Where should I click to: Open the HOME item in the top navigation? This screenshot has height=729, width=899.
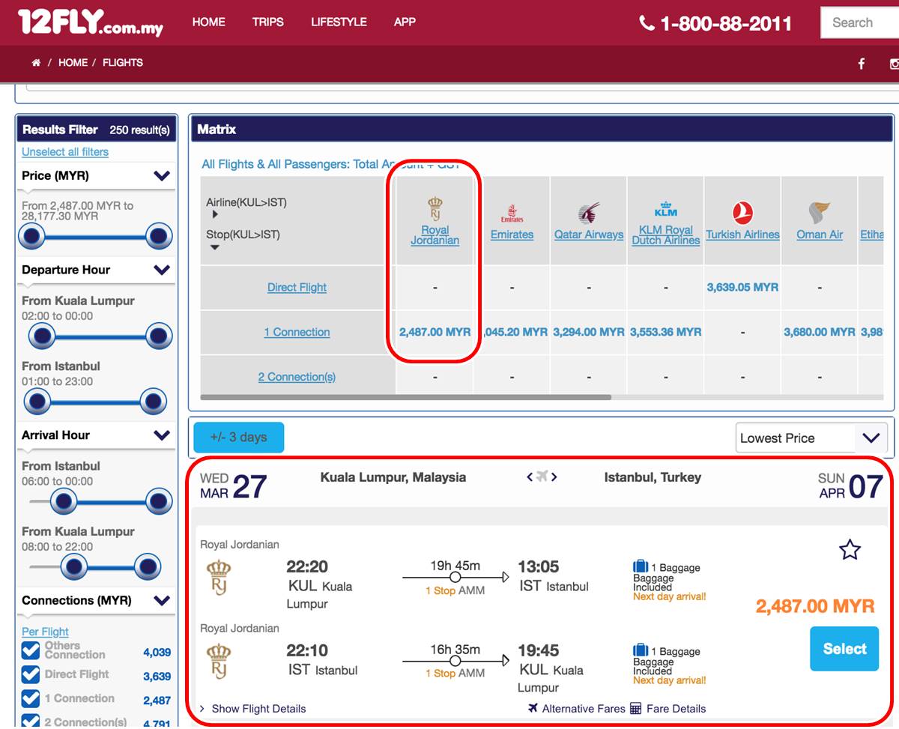208,22
